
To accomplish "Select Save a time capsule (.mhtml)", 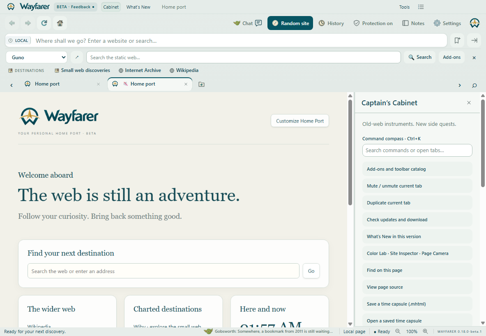I will 417,304.
